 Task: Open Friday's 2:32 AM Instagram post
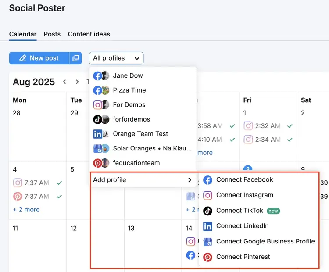(x=268, y=126)
